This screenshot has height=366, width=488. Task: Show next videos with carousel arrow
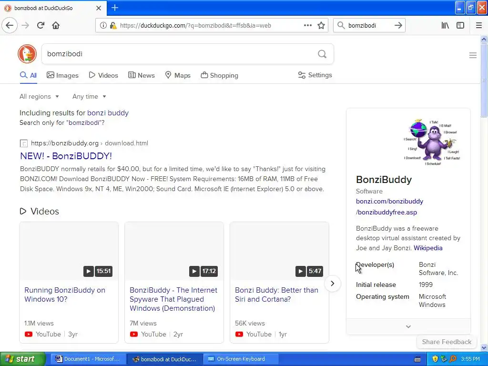332,284
